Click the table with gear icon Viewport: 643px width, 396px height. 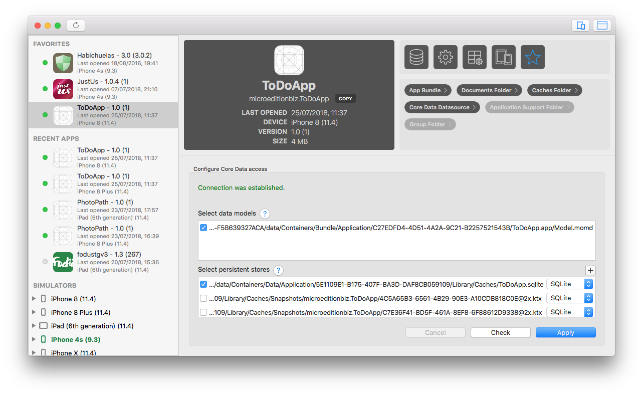[x=475, y=57]
